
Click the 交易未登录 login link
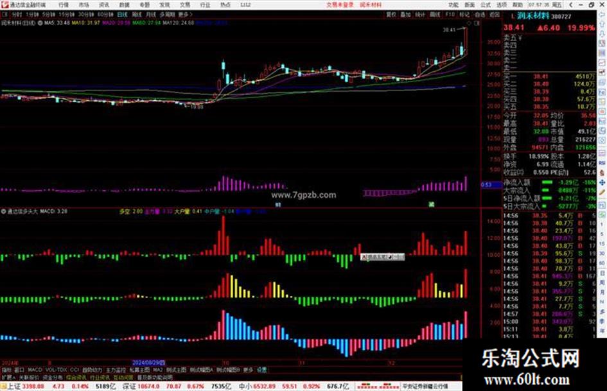tap(340, 5)
